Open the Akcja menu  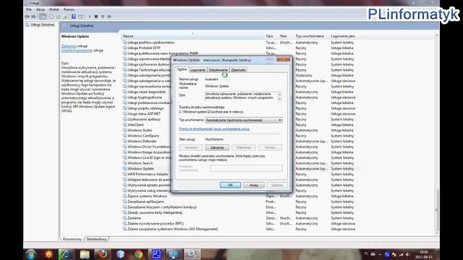[41, 9]
